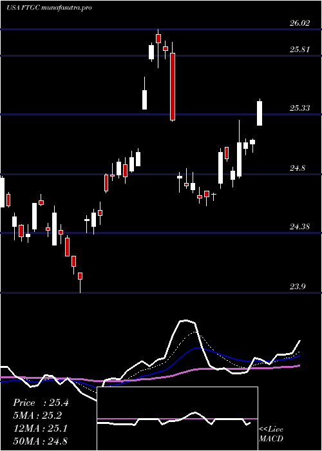Click the 23.9 price level label

click(298, 287)
